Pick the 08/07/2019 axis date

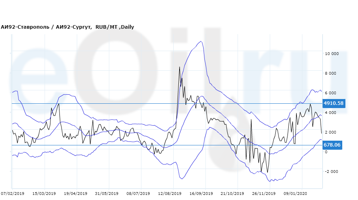138,193
